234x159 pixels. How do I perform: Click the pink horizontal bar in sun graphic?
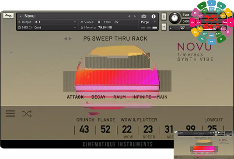(117, 88)
